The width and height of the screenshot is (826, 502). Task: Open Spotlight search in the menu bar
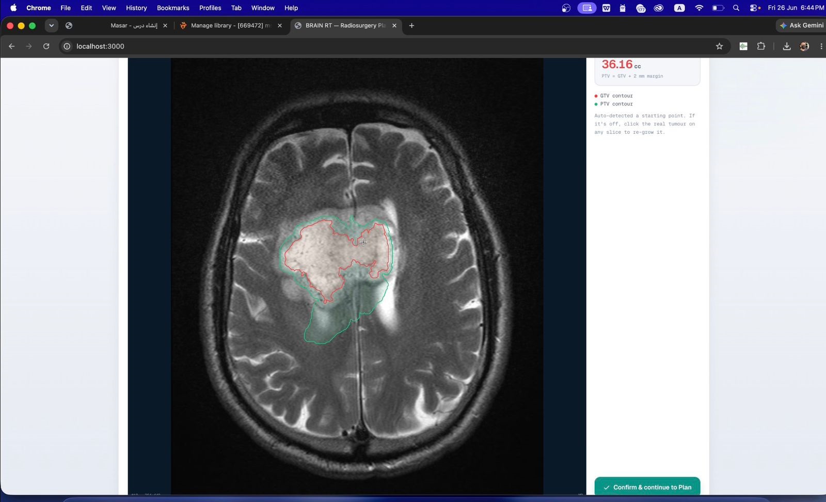[736, 8]
